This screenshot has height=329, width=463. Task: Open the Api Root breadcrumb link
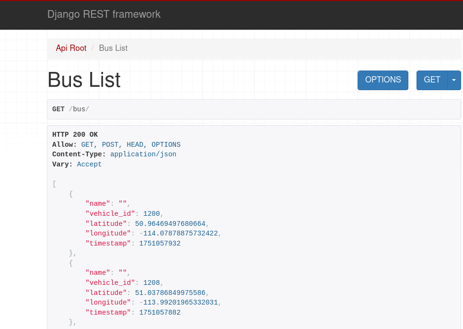pos(71,48)
